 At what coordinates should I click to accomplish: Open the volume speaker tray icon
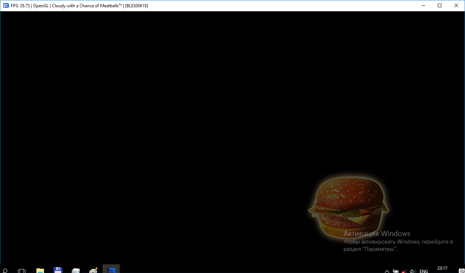click(x=413, y=271)
